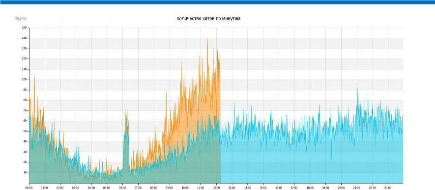Click the 80 label on the y-axis
This screenshot has width=435, height=190.
pyautogui.click(x=25, y=100)
